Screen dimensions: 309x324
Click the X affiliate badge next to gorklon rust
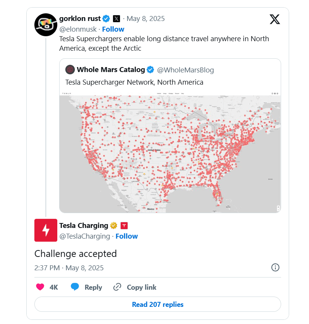tap(116, 19)
